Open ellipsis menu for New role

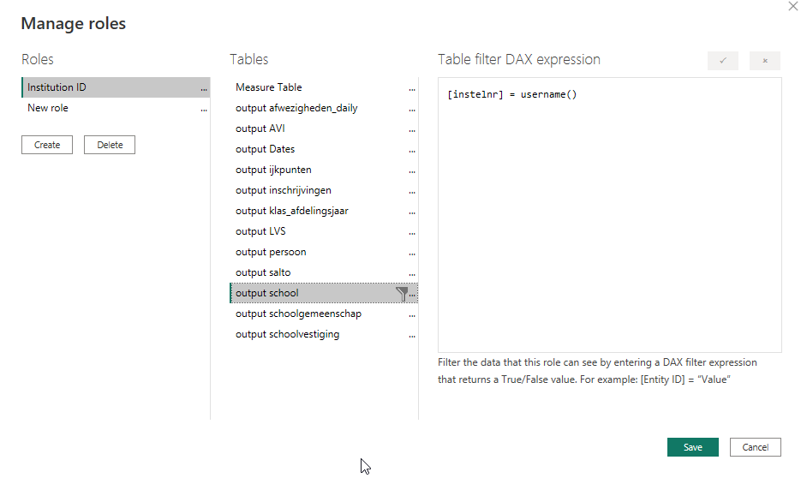pyautogui.click(x=204, y=110)
